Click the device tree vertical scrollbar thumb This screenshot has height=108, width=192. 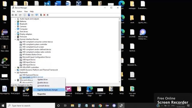(x=119, y=36)
